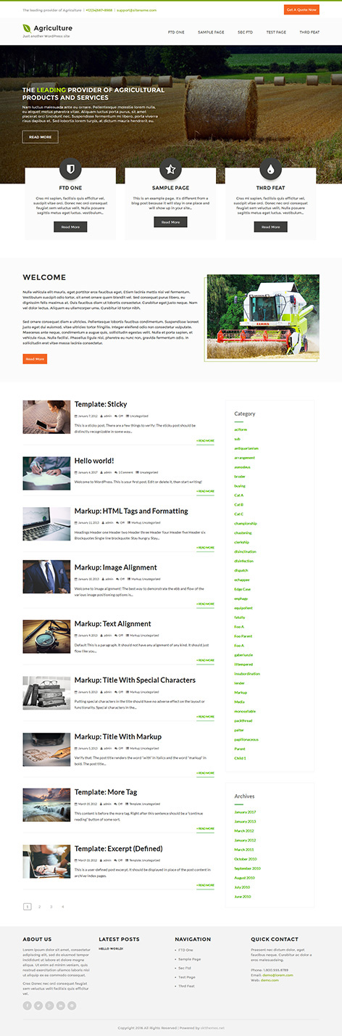Click the Markup: Image Alignment thumbnail
Viewport: 342px width, 1036px height.
[x=46, y=577]
